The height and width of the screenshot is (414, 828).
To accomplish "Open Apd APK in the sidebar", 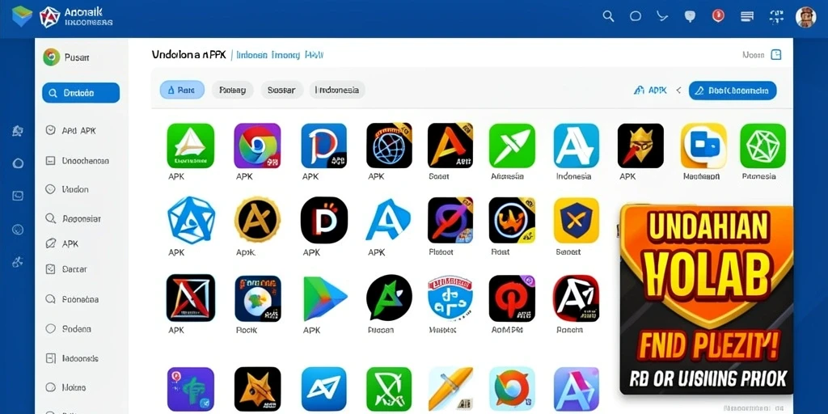I will (x=71, y=130).
